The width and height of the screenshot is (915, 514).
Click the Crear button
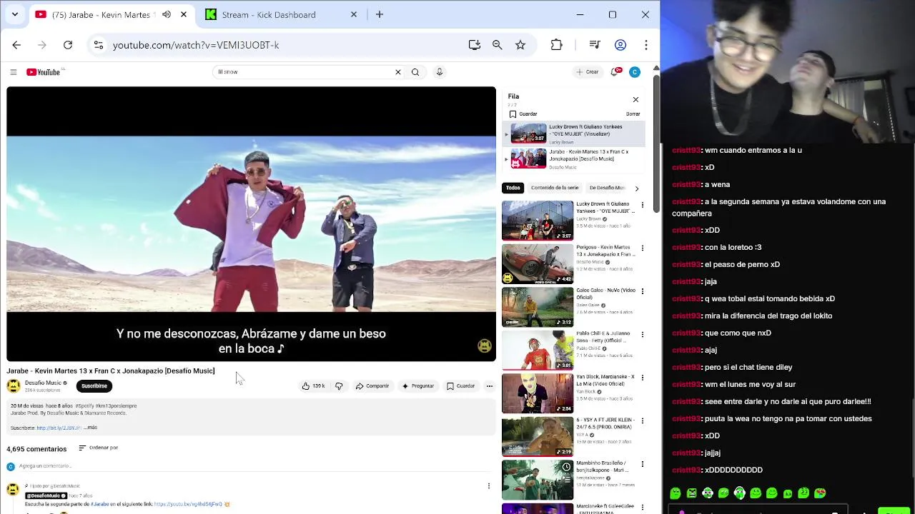click(x=588, y=72)
